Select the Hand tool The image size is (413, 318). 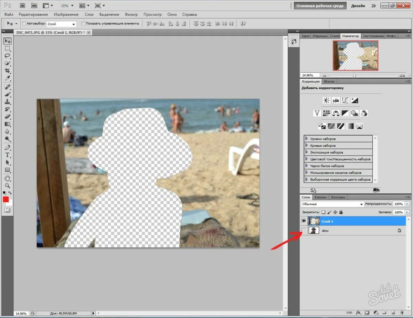(x=7, y=178)
